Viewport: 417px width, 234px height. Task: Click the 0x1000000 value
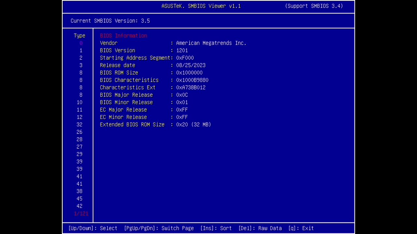pyautogui.click(x=189, y=73)
